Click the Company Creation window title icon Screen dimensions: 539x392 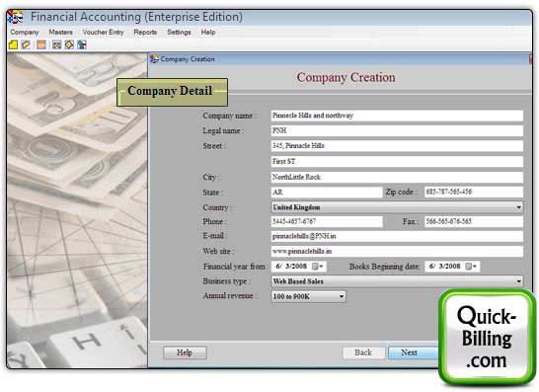(154, 59)
